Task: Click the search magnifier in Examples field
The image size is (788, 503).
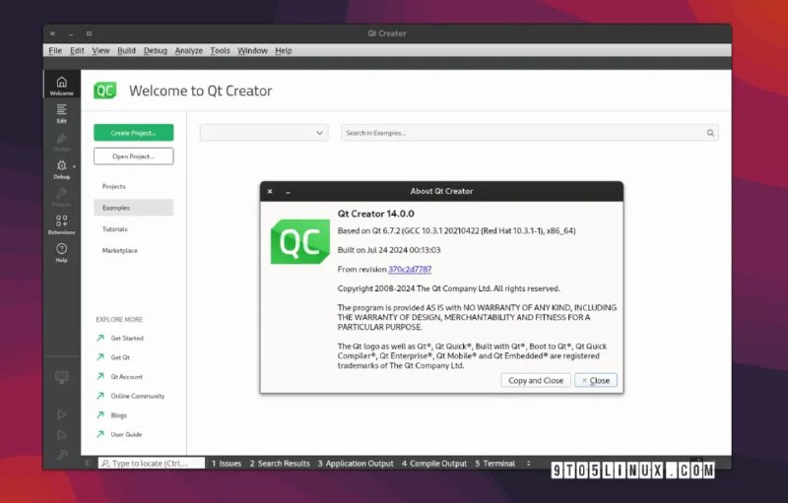Action: pyautogui.click(x=710, y=133)
